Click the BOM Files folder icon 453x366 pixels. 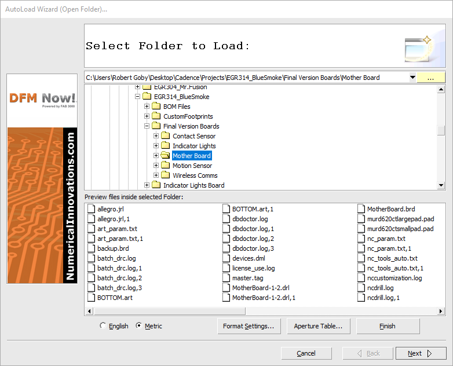(156, 106)
